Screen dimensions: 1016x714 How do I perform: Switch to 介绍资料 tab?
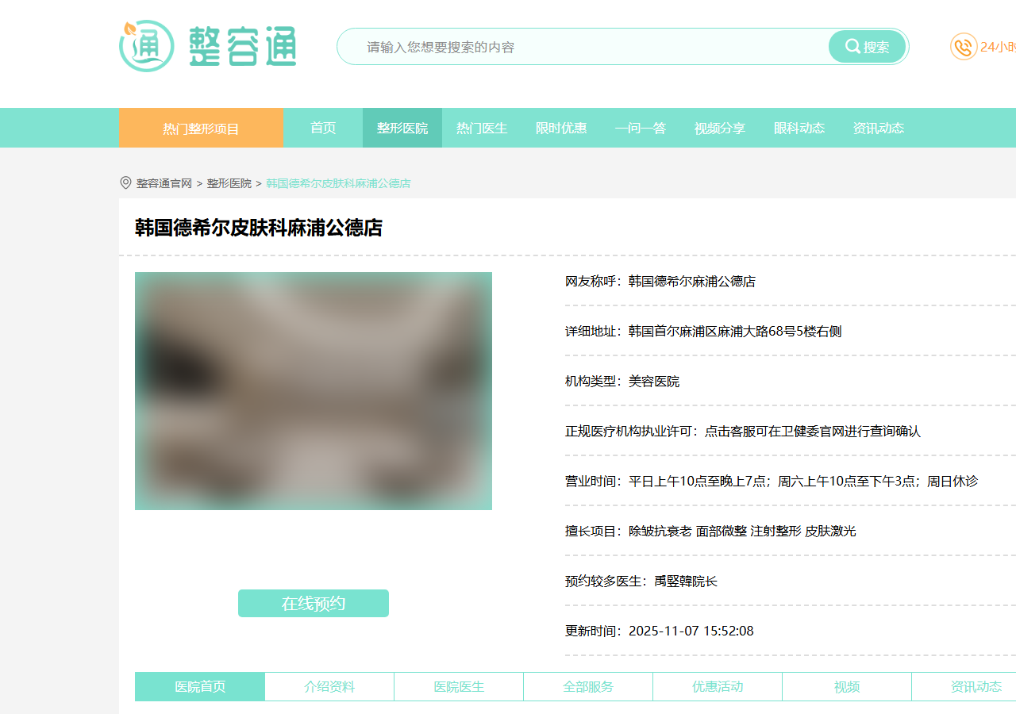(x=329, y=687)
